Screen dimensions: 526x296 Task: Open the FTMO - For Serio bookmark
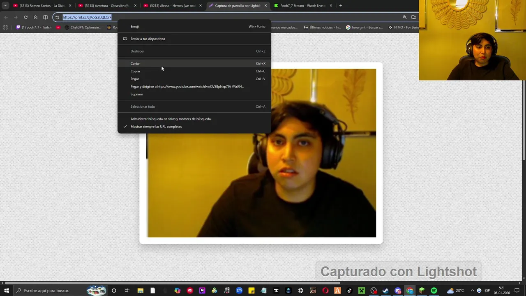[x=403, y=28]
